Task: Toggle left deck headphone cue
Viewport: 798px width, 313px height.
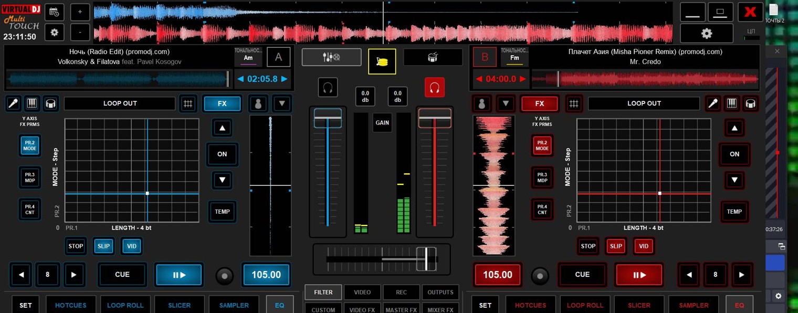Action: pos(328,87)
